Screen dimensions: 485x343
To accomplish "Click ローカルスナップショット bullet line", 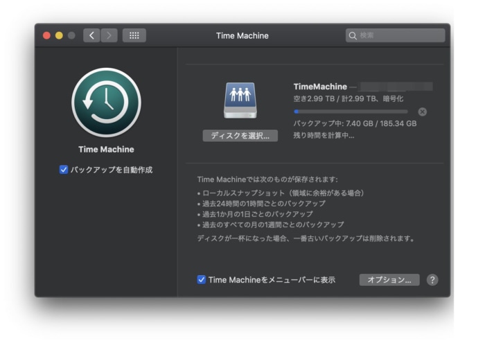I will 281,193.
